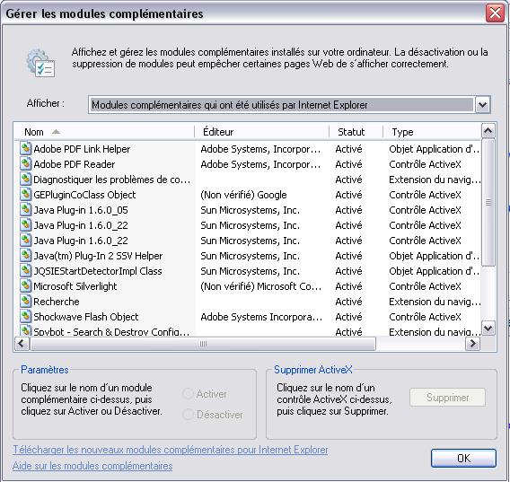The image size is (510, 482).
Task: Click the icon beside GEPluginCoClass Object
Action: pyautogui.click(x=25, y=195)
